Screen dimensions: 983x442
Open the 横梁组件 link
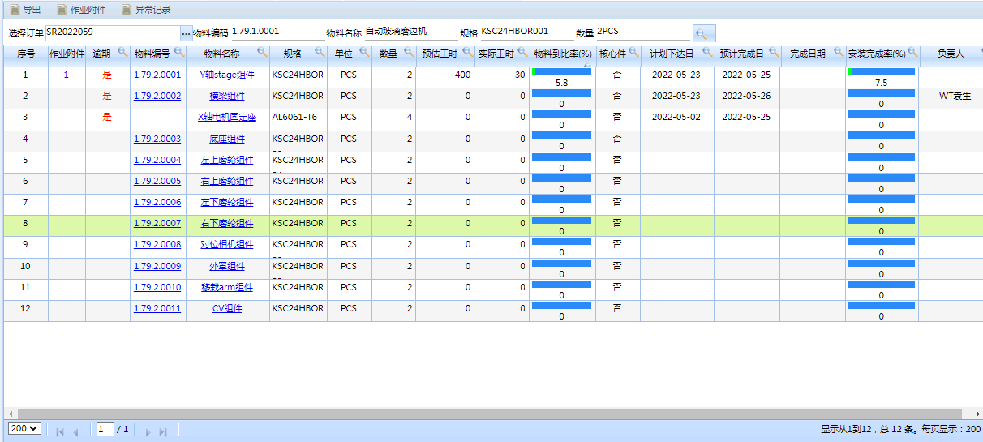point(227,96)
